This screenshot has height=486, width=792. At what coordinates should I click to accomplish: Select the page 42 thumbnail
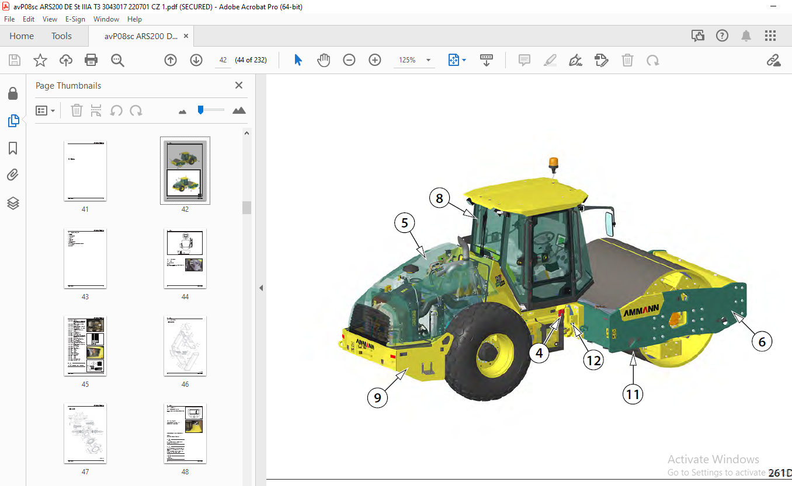185,170
